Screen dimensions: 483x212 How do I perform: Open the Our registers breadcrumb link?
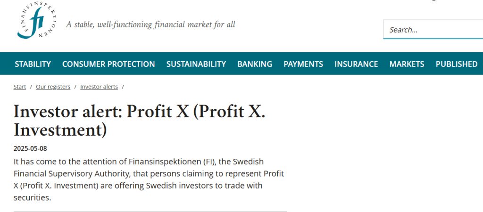pyautogui.click(x=53, y=87)
